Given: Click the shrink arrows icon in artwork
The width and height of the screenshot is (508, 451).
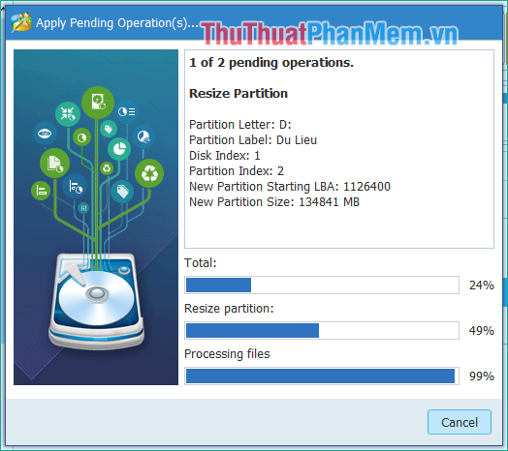Looking at the screenshot, I should click(68, 114).
